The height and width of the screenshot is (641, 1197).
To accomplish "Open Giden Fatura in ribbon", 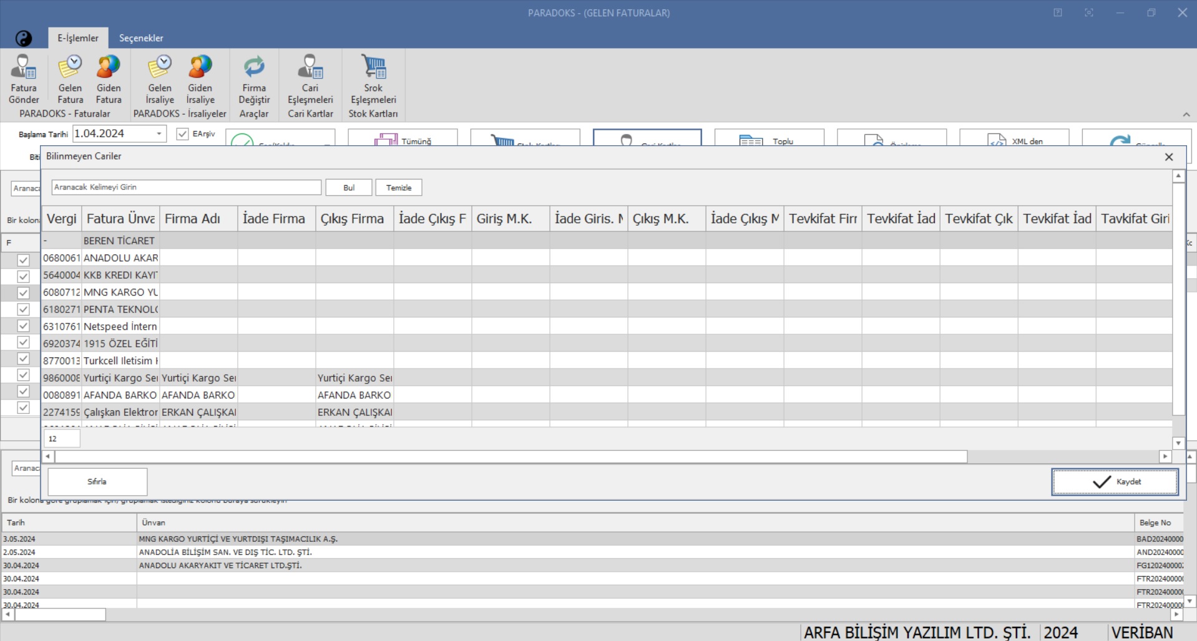I will click(x=109, y=79).
